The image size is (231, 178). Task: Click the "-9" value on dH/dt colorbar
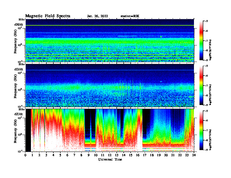tap(206, 60)
